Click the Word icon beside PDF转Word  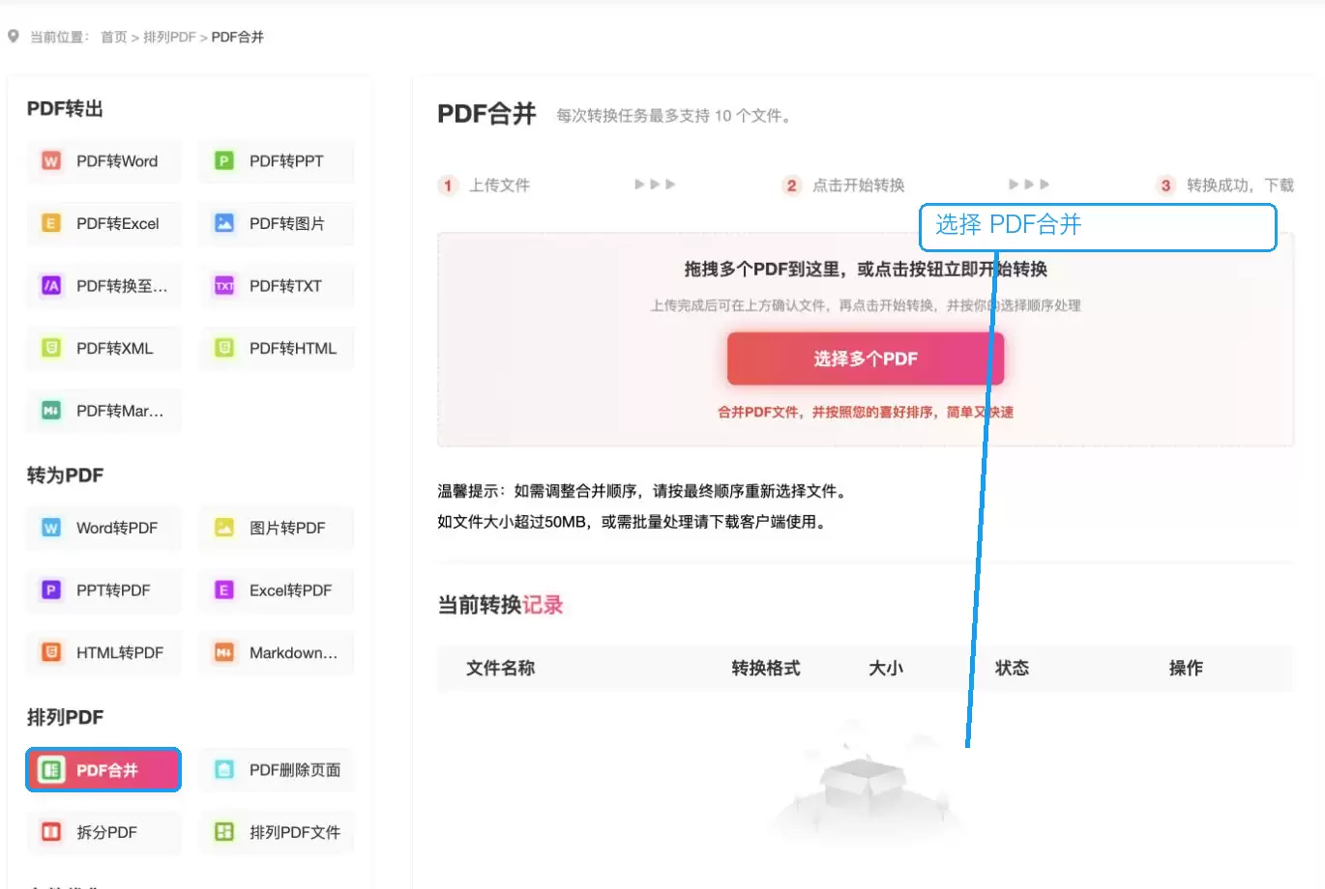pyautogui.click(x=51, y=161)
